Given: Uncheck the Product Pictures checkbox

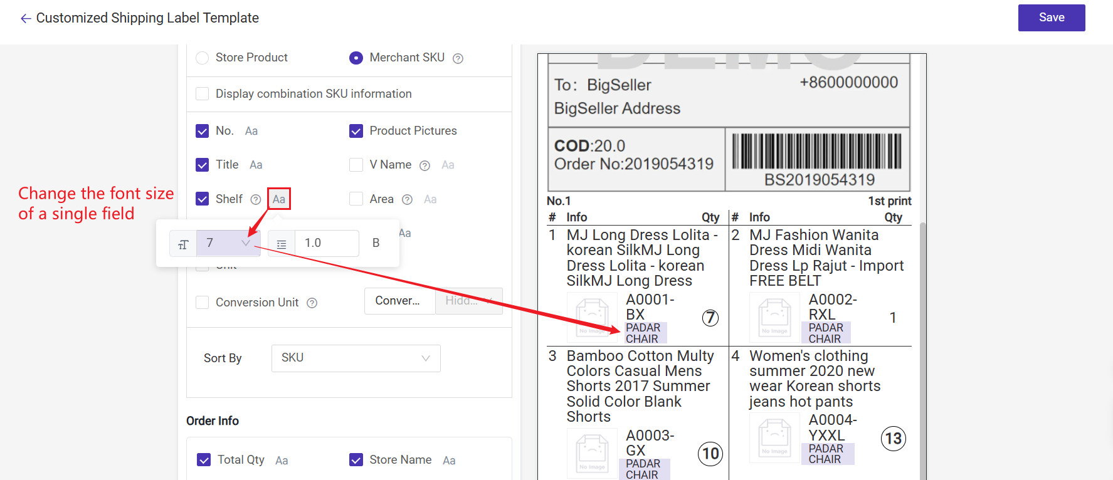Looking at the screenshot, I should 356,131.
